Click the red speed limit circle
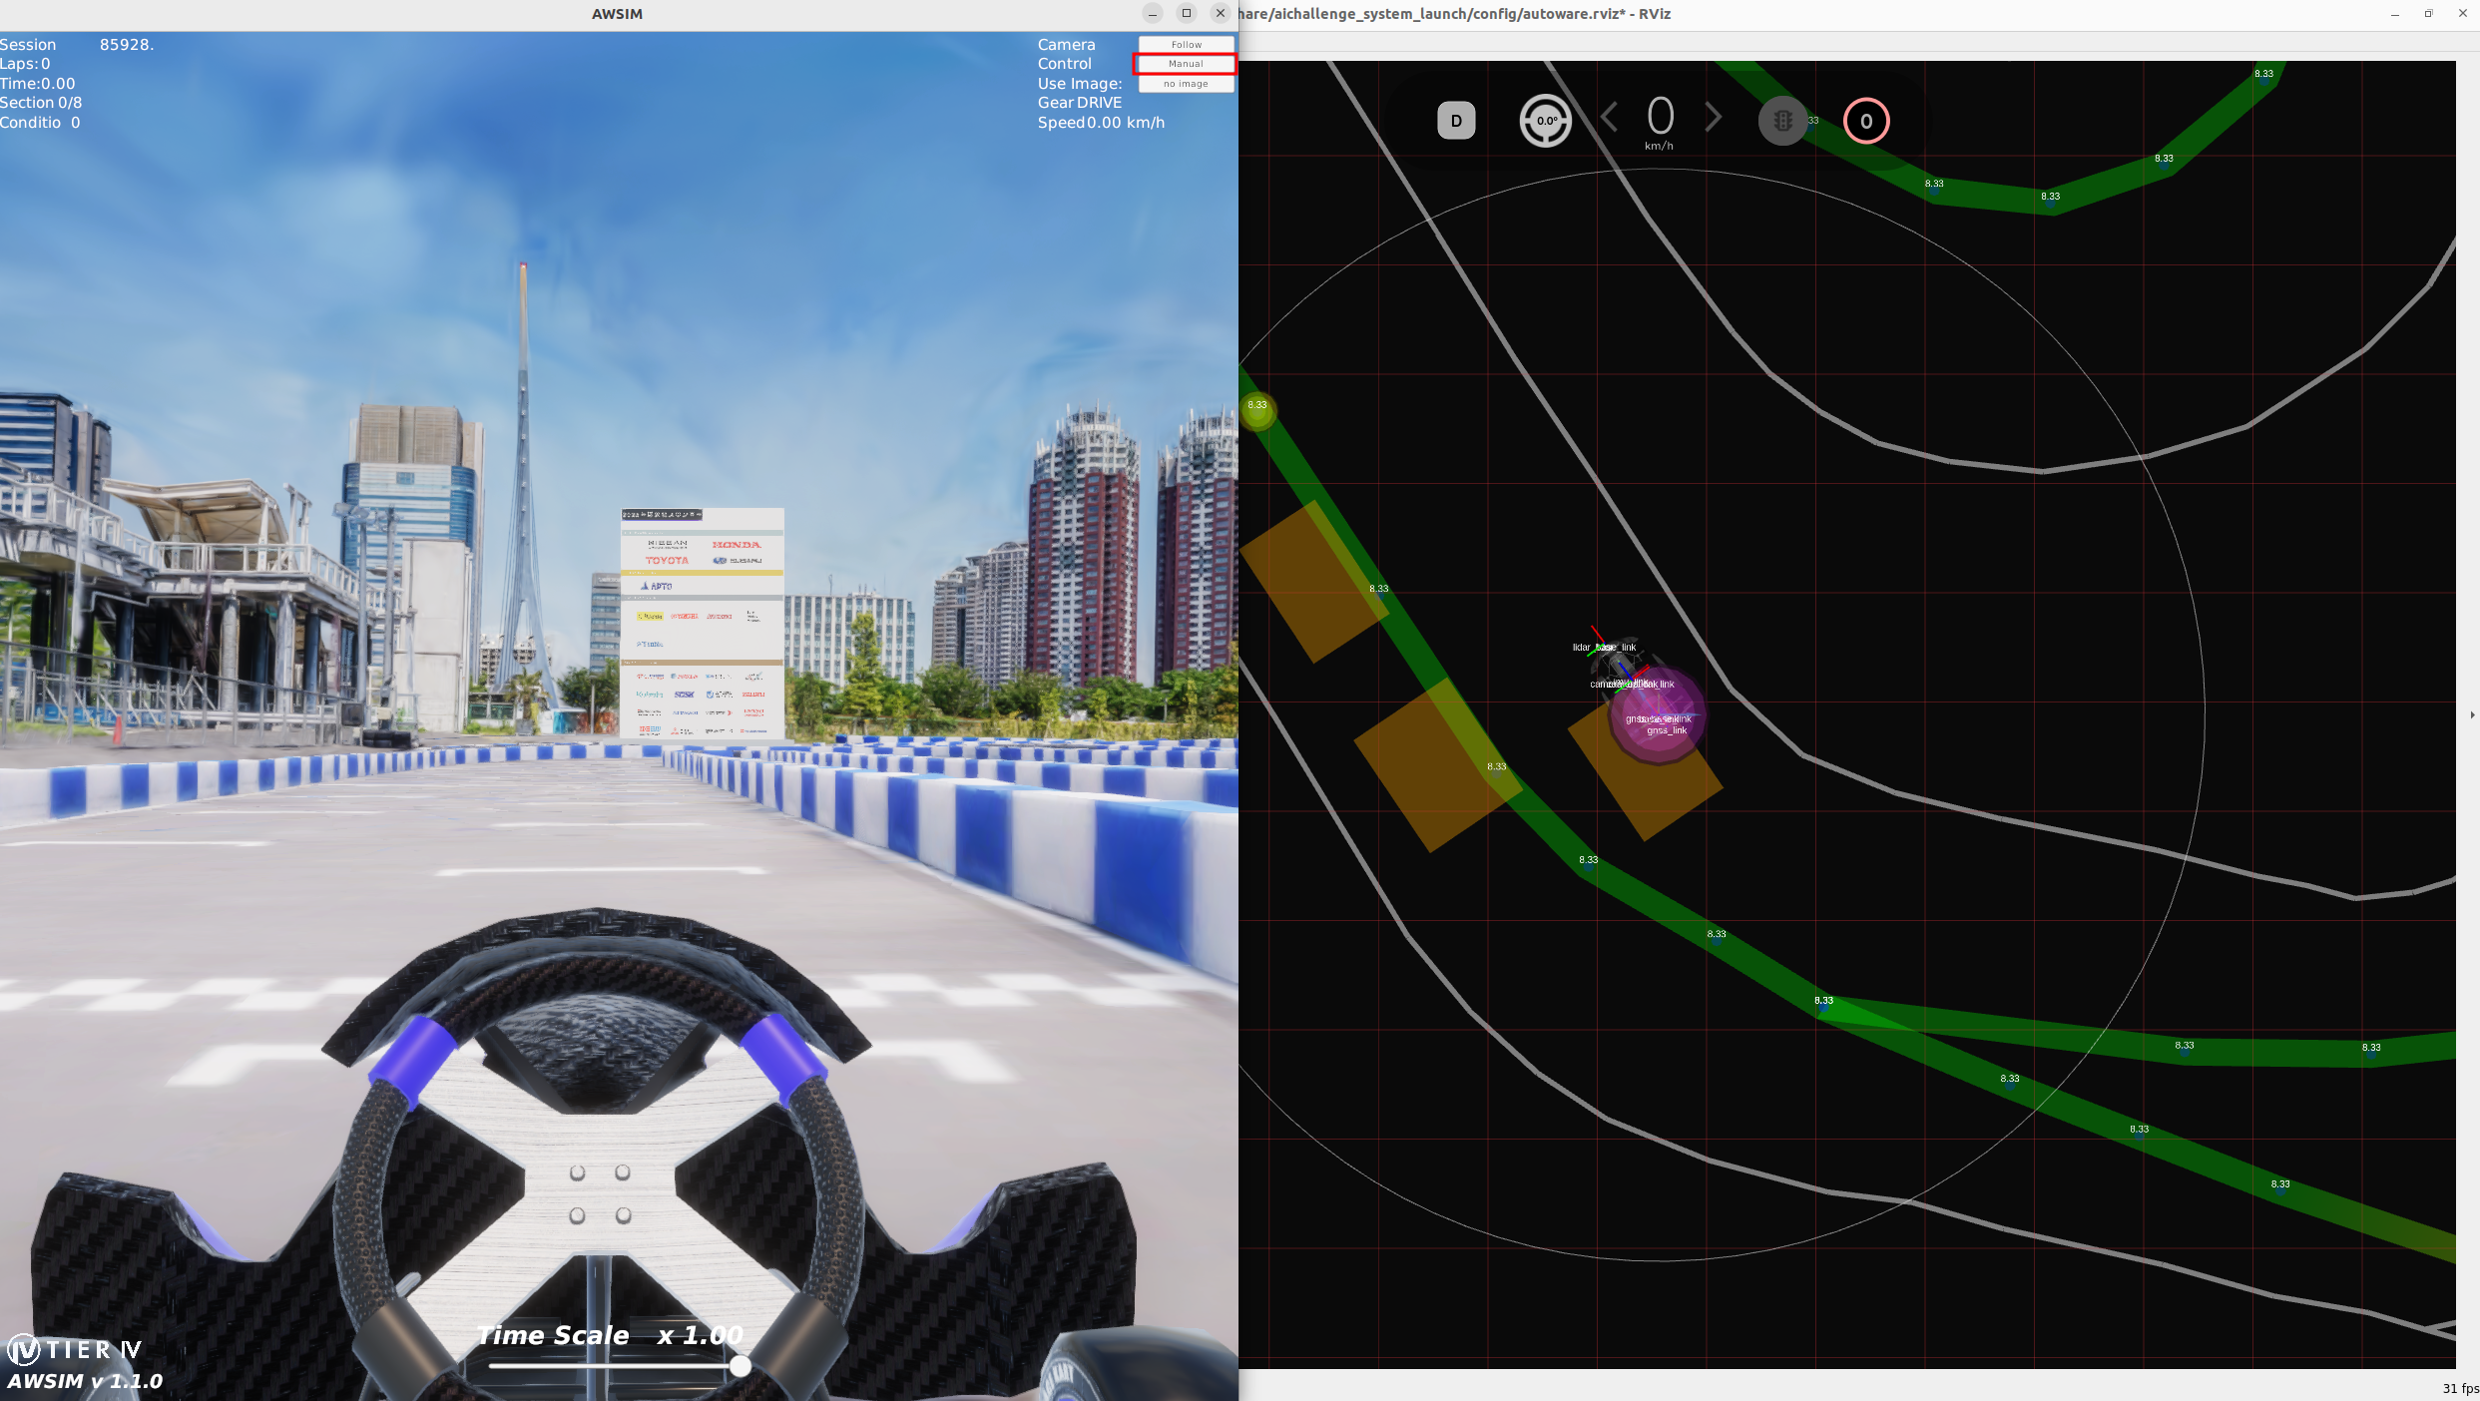The image size is (2480, 1401). pyautogui.click(x=1865, y=121)
